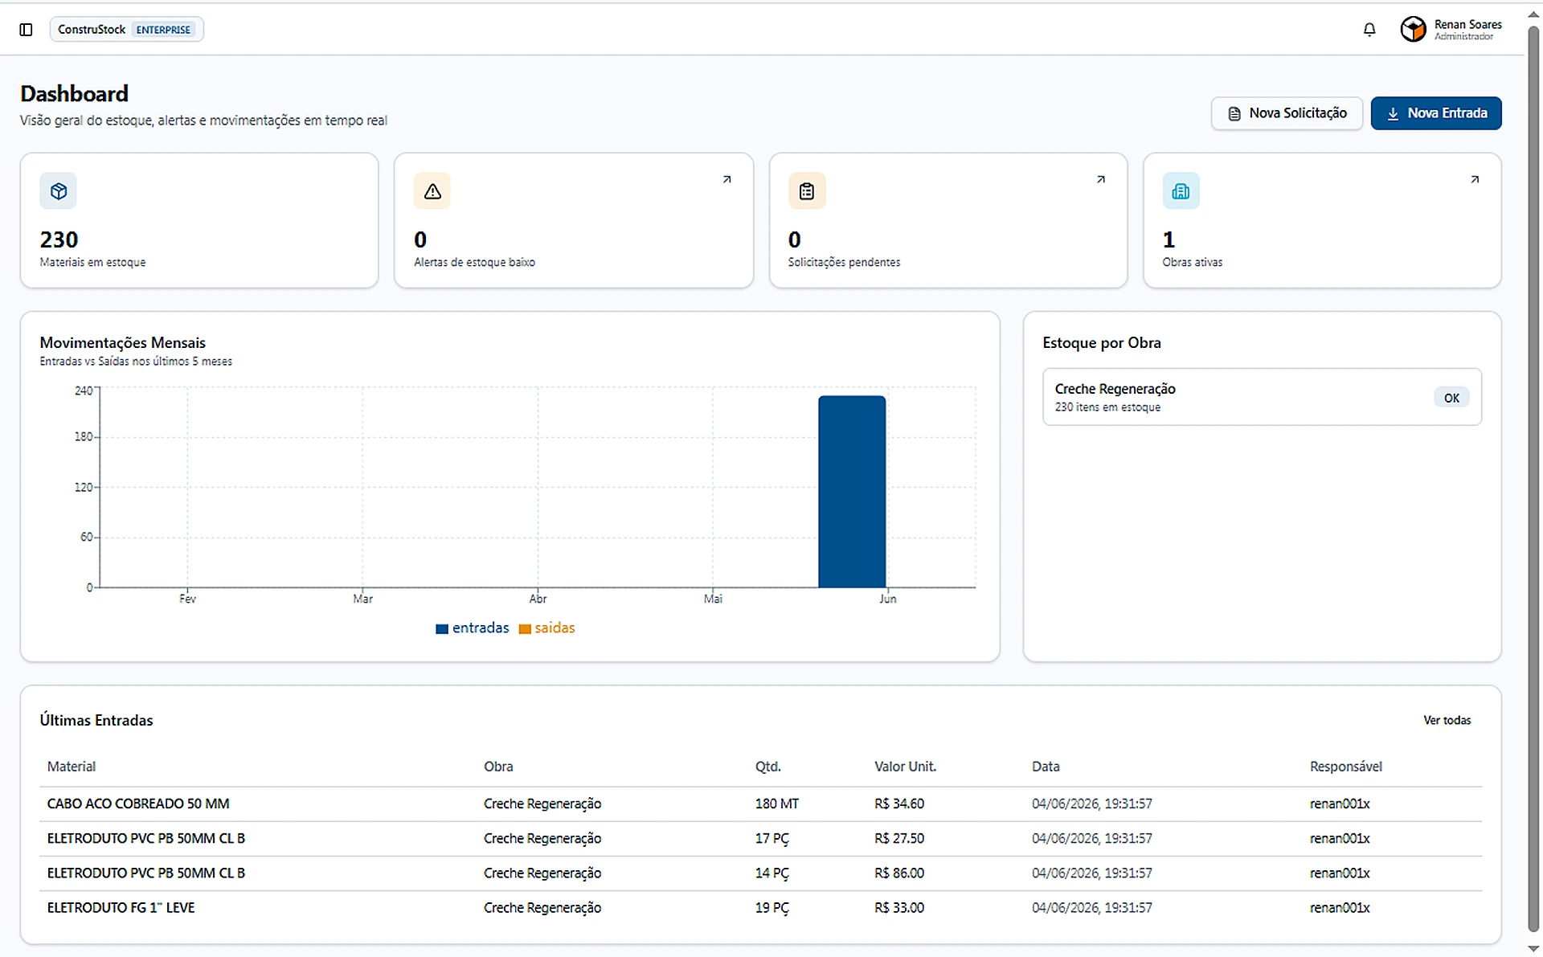The height and width of the screenshot is (957, 1543).
Task: Click Nova Entrada button
Action: click(1436, 113)
